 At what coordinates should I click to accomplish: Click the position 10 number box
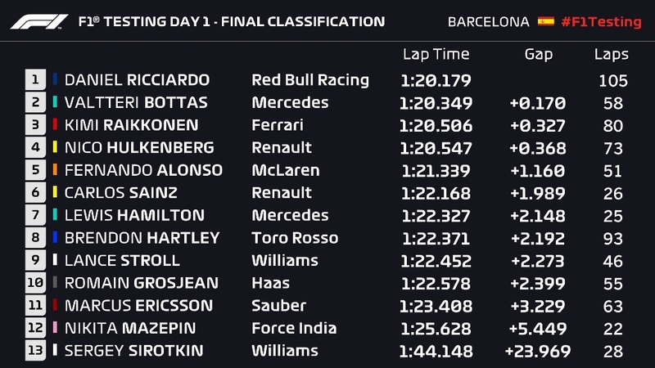pyautogui.click(x=35, y=283)
